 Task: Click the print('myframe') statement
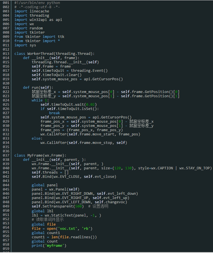(49, 246)
